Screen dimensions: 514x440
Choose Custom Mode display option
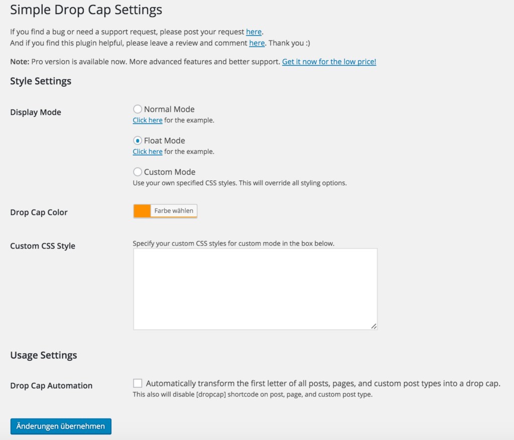pos(138,171)
